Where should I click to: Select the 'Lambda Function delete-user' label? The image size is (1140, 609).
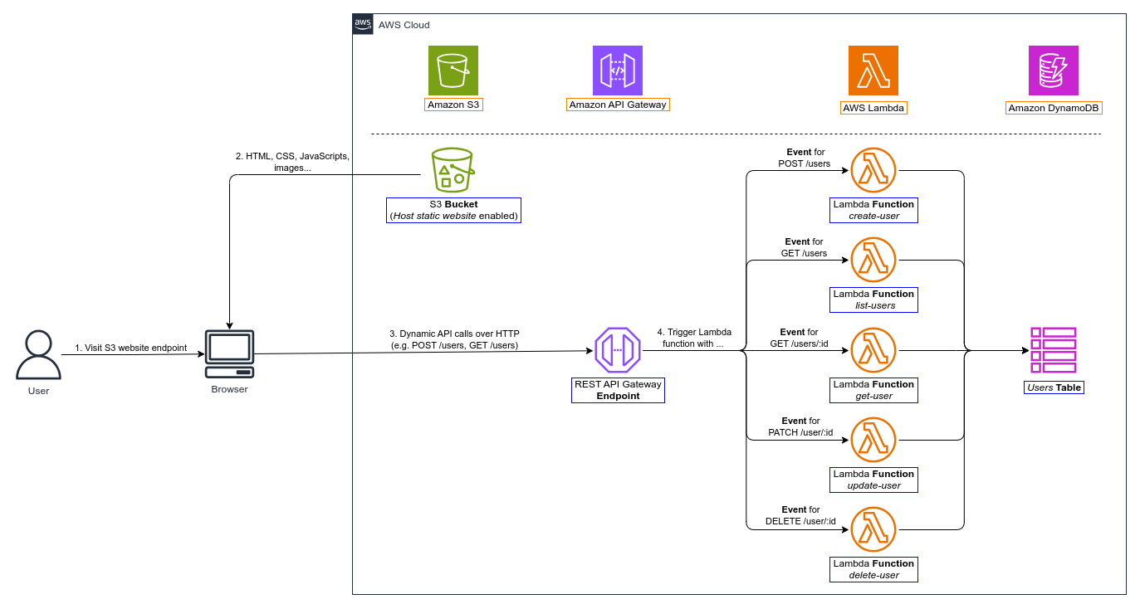(873, 569)
